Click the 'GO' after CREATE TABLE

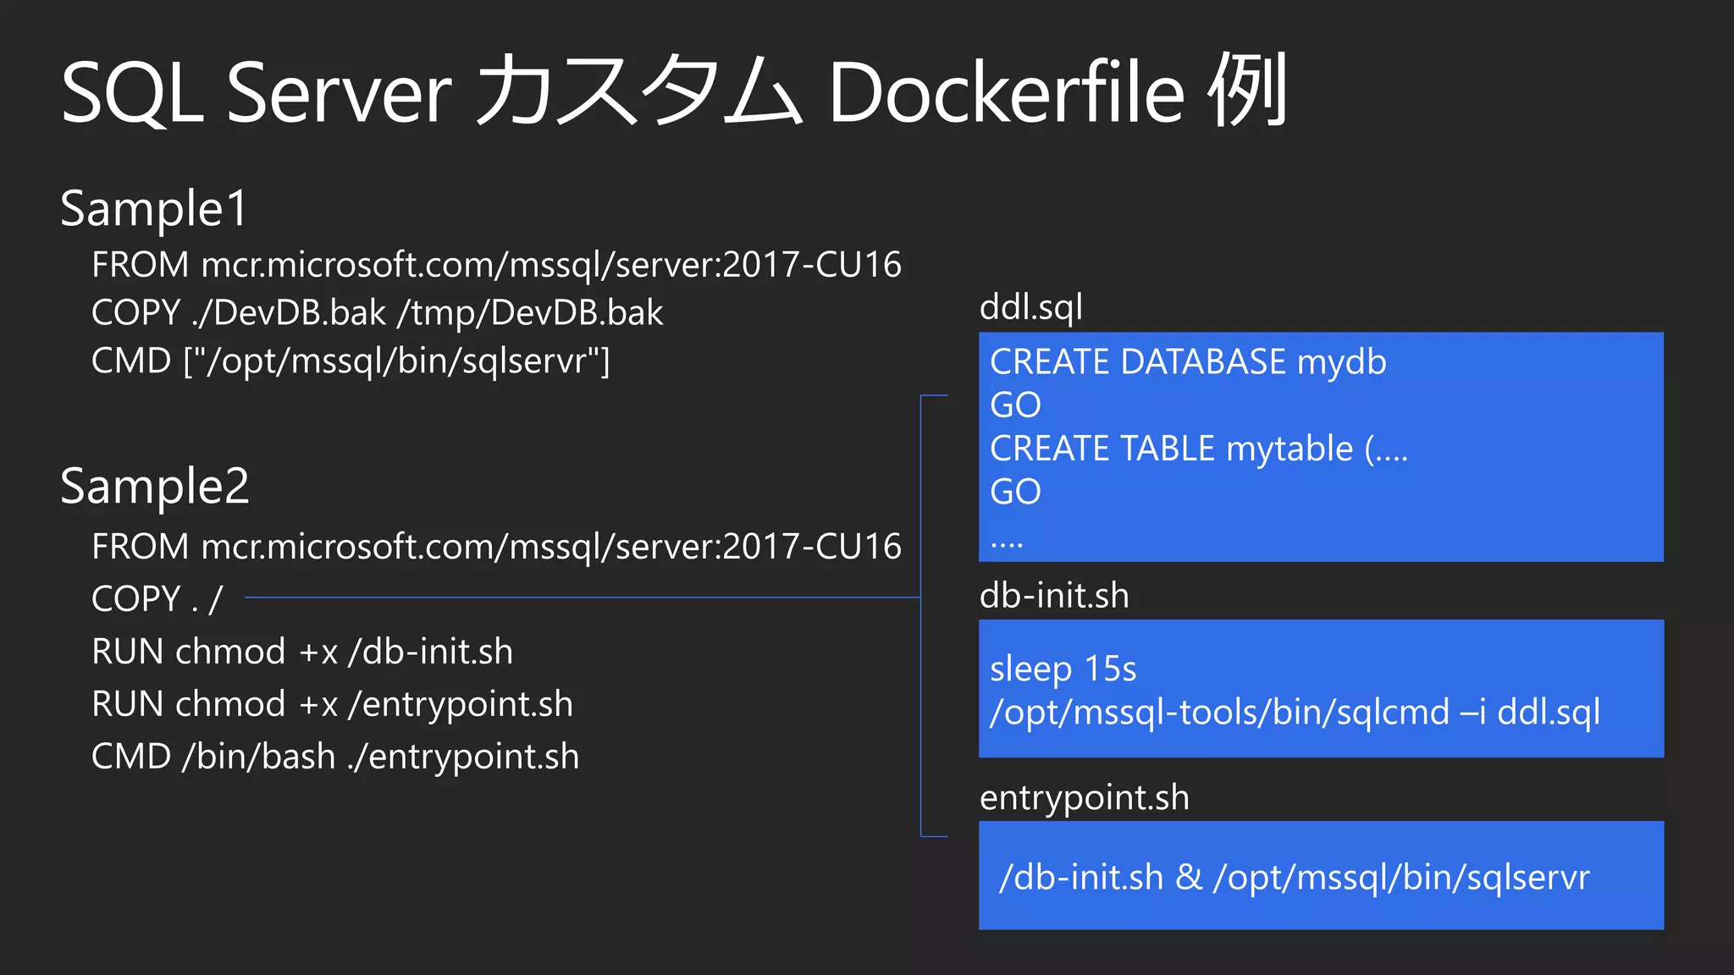point(1015,492)
